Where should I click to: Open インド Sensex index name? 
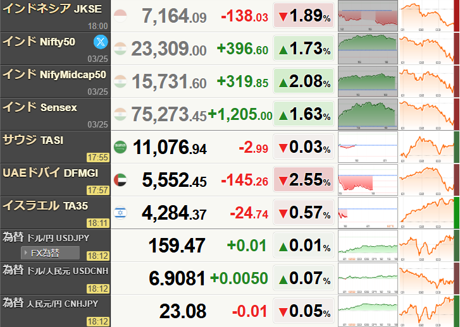click(40, 107)
